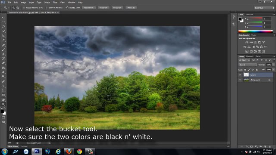This screenshot has width=276, height=155.
Task: Select the History Brush tool
Action: [3, 59]
